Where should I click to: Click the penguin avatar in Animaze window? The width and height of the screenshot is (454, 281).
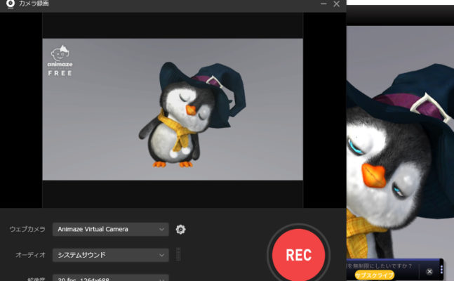click(x=400, y=162)
